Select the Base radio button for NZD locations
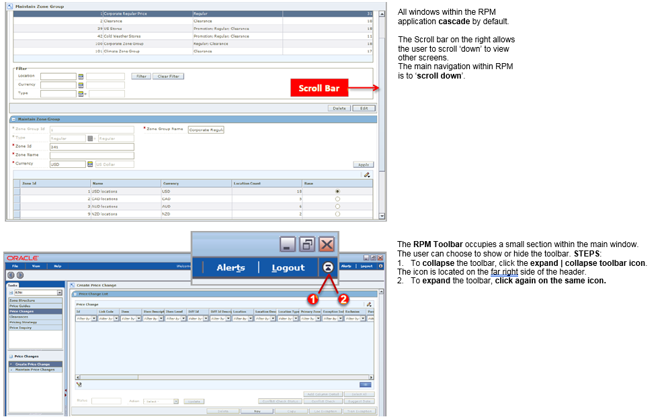This screenshot has height=419, width=664. [x=337, y=214]
